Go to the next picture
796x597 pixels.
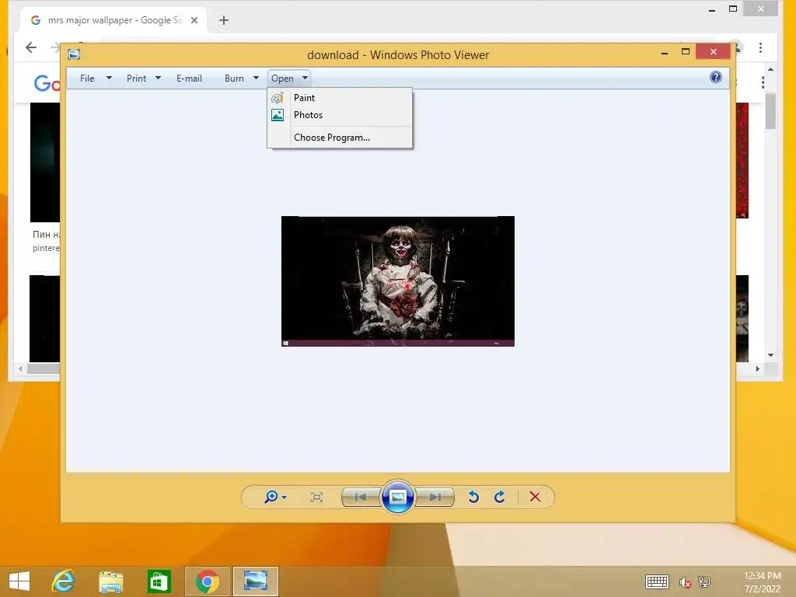[x=435, y=497]
